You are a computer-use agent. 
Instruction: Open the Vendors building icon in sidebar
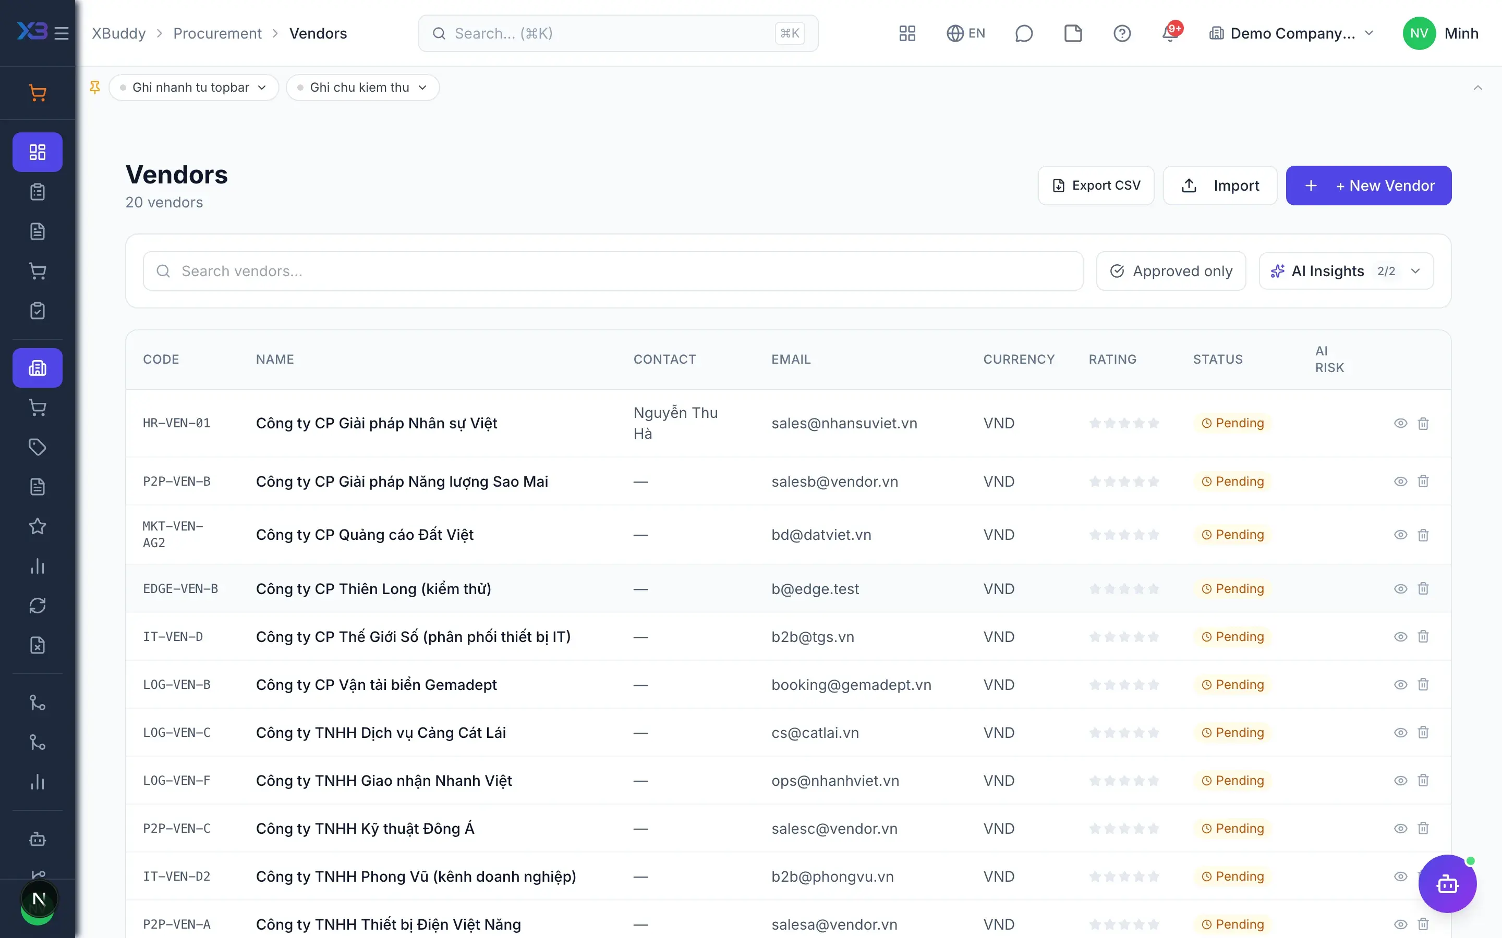(x=37, y=368)
